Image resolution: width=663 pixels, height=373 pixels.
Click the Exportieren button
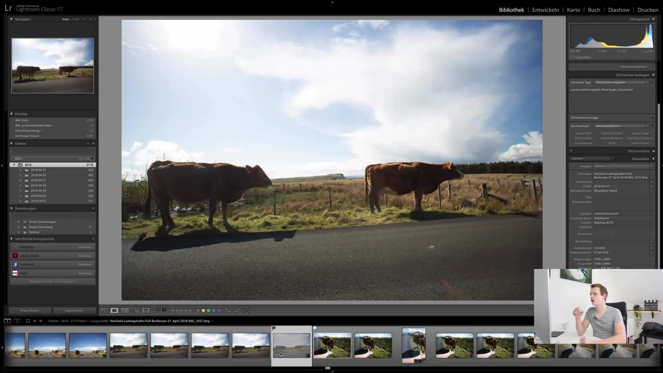[75, 310]
